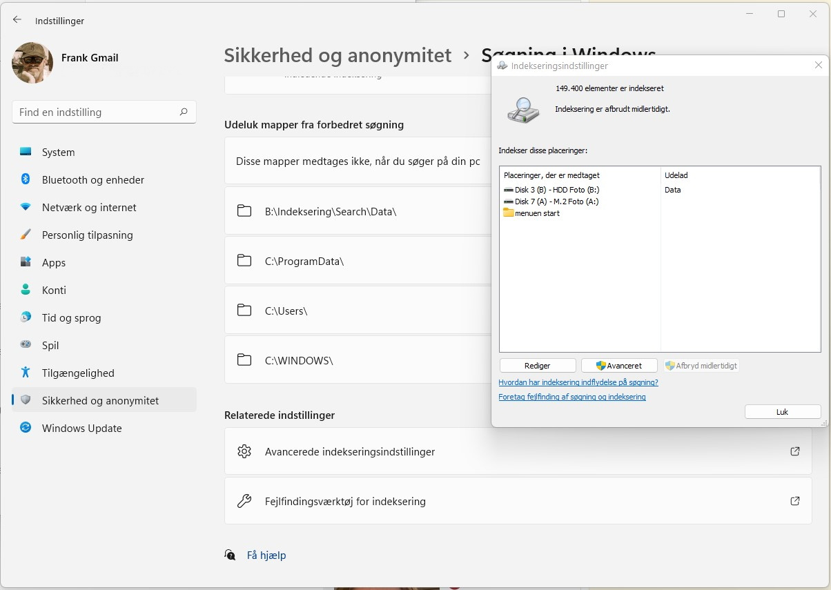Click the Bluetooth icon in sidebar
The width and height of the screenshot is (831, 590).
pos(26,179)
